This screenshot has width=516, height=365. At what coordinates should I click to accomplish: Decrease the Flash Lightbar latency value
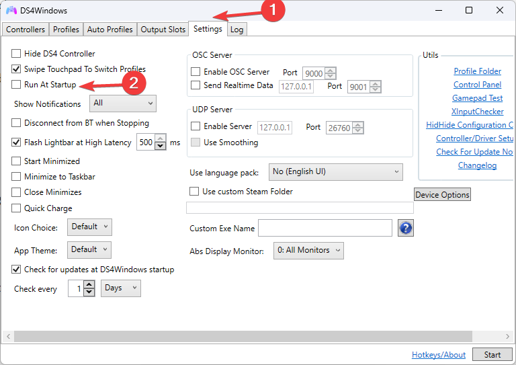click(161, 146)
